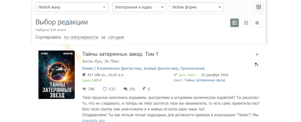The height and width of the screenshot is (122, 301).
Task: Switch to compact lines view
Action: coord(257,23)
